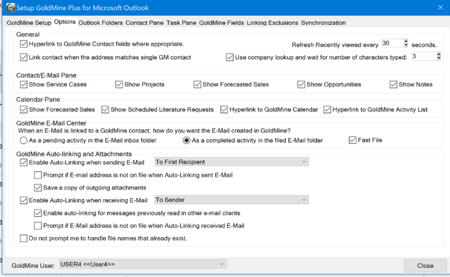Choose As a completed activity radio option
Screen dimensions: 450x277
click(x=187, y=140)
